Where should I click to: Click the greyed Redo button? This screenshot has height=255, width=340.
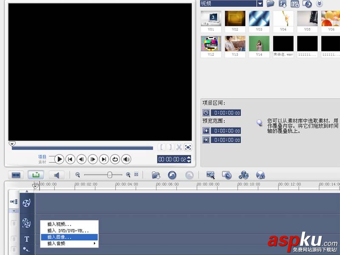(189, 175)
